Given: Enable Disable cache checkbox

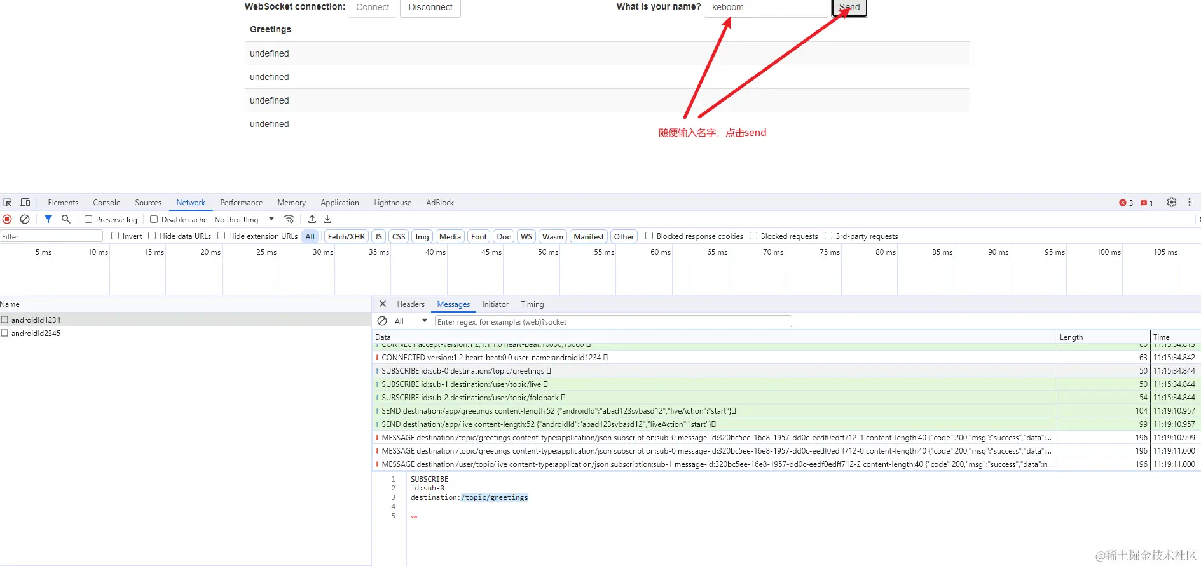Looking at the screenshot, I should click(154, 219).
